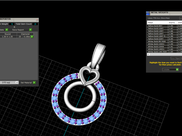Click the Calculate button
182x136 pixels.
point(169,70)
